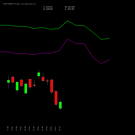
Task: Click the tall green candlestick for 20 May
Action: point(26,89)
